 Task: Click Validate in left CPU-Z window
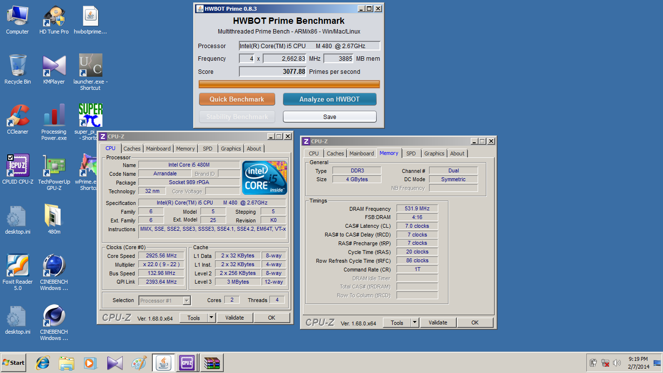[x=234, y=318]
